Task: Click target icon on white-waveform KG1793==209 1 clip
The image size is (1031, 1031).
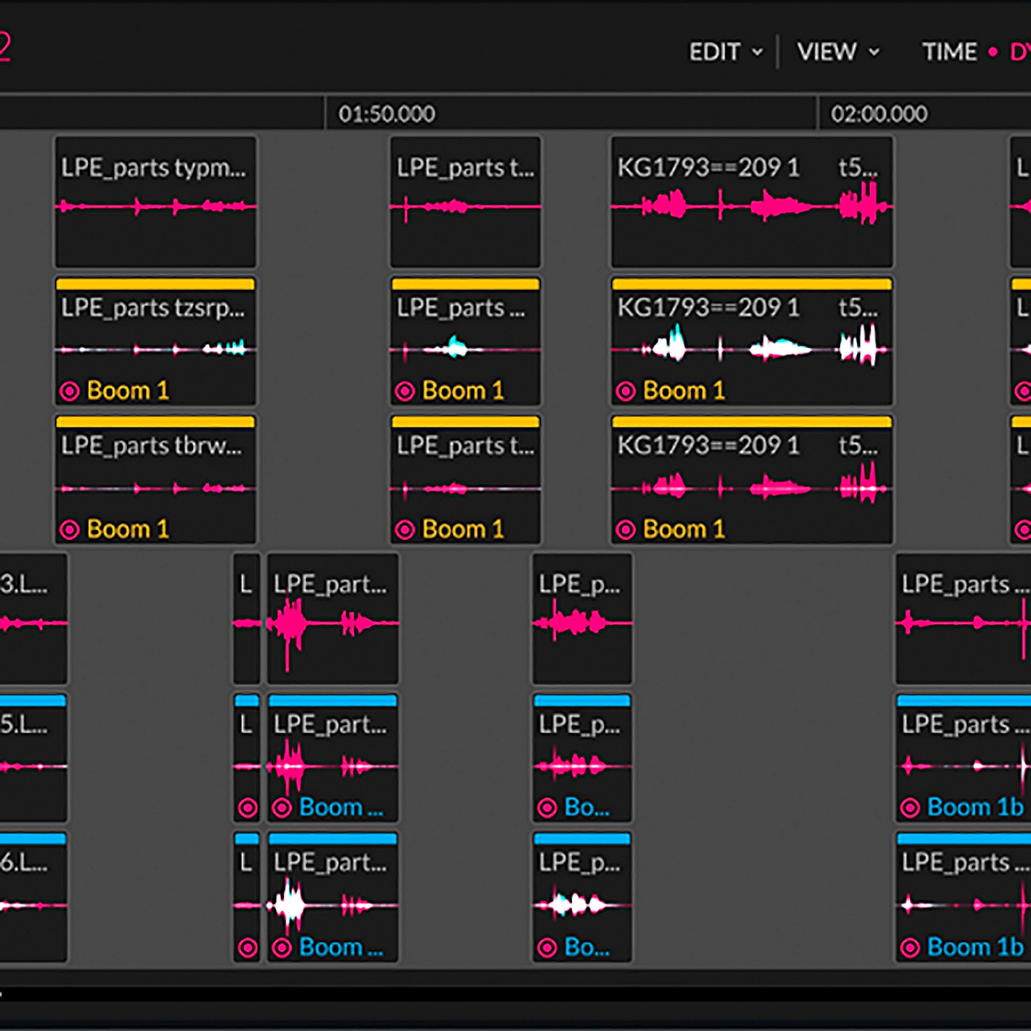Action: (625, 391)
